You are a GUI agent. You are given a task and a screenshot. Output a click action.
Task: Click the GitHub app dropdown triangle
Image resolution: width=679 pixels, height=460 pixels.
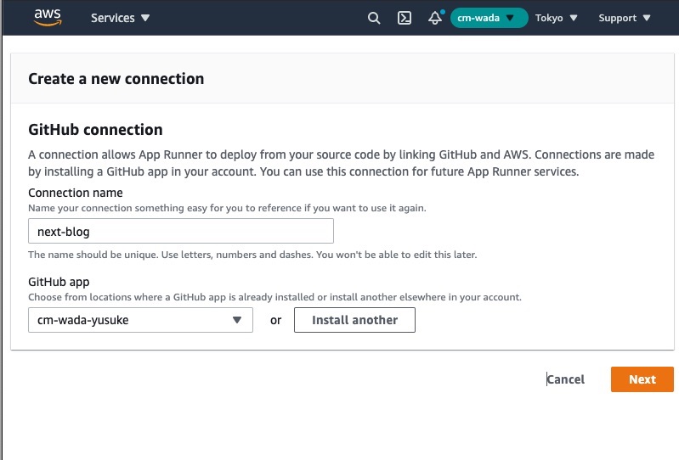click(x=237, y=320)
